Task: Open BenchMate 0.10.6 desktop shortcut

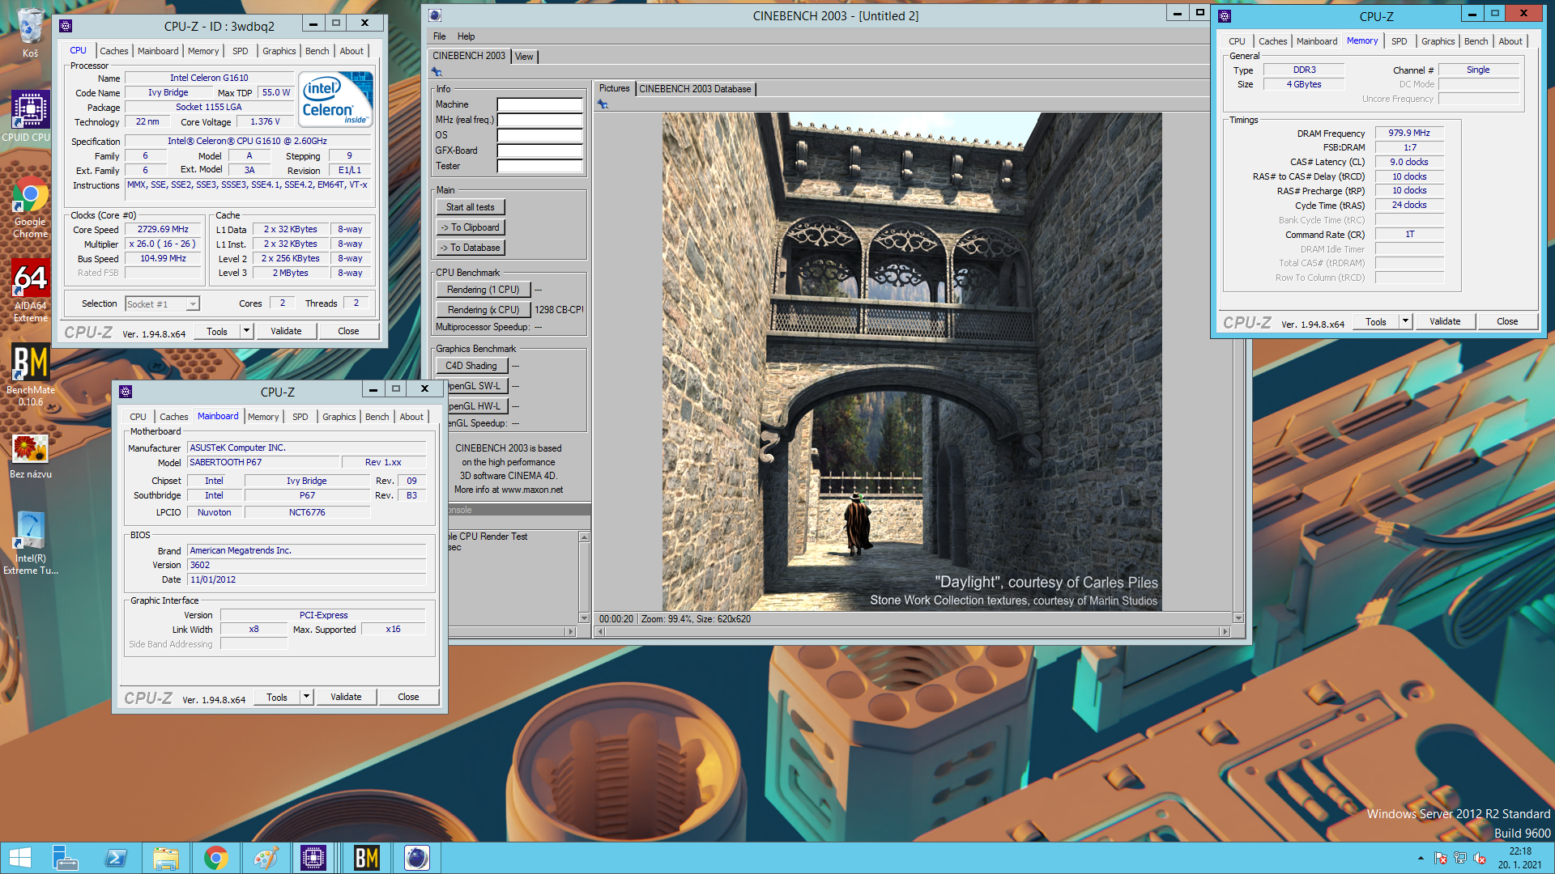Action: [30, 375]
